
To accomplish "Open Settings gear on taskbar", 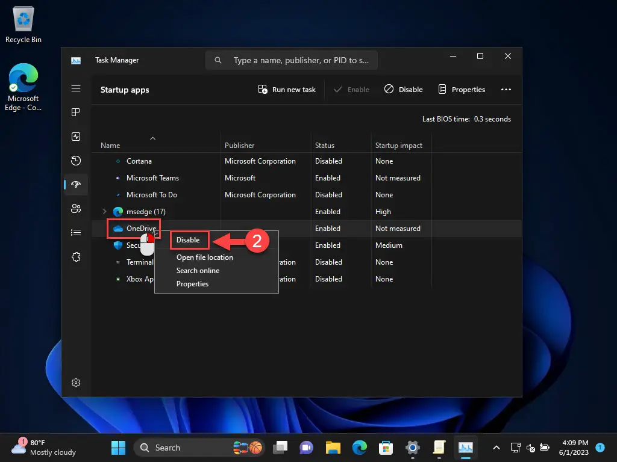I will pos(412,448).
